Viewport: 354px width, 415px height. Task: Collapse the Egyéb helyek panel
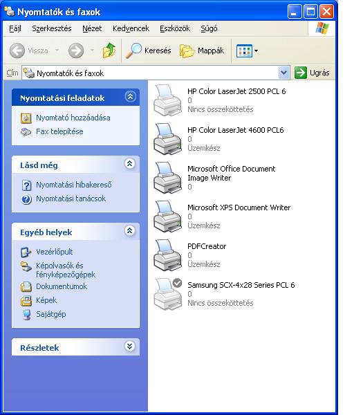pyautogui.click(x=130, y=231)
